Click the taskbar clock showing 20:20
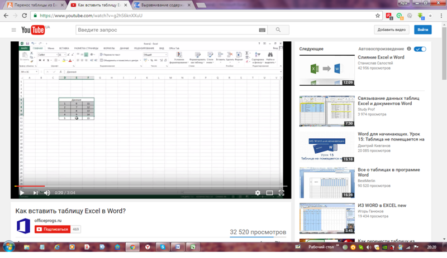This screenshot has width=447, height=258. click(x=431, y=247)
